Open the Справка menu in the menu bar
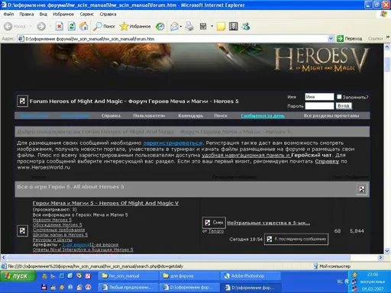The height and width of the screenshot is (293, 391). 108,14
